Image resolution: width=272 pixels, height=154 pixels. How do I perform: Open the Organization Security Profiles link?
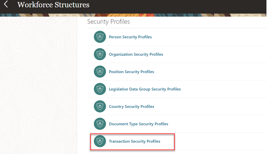click(x=136, y=54)
